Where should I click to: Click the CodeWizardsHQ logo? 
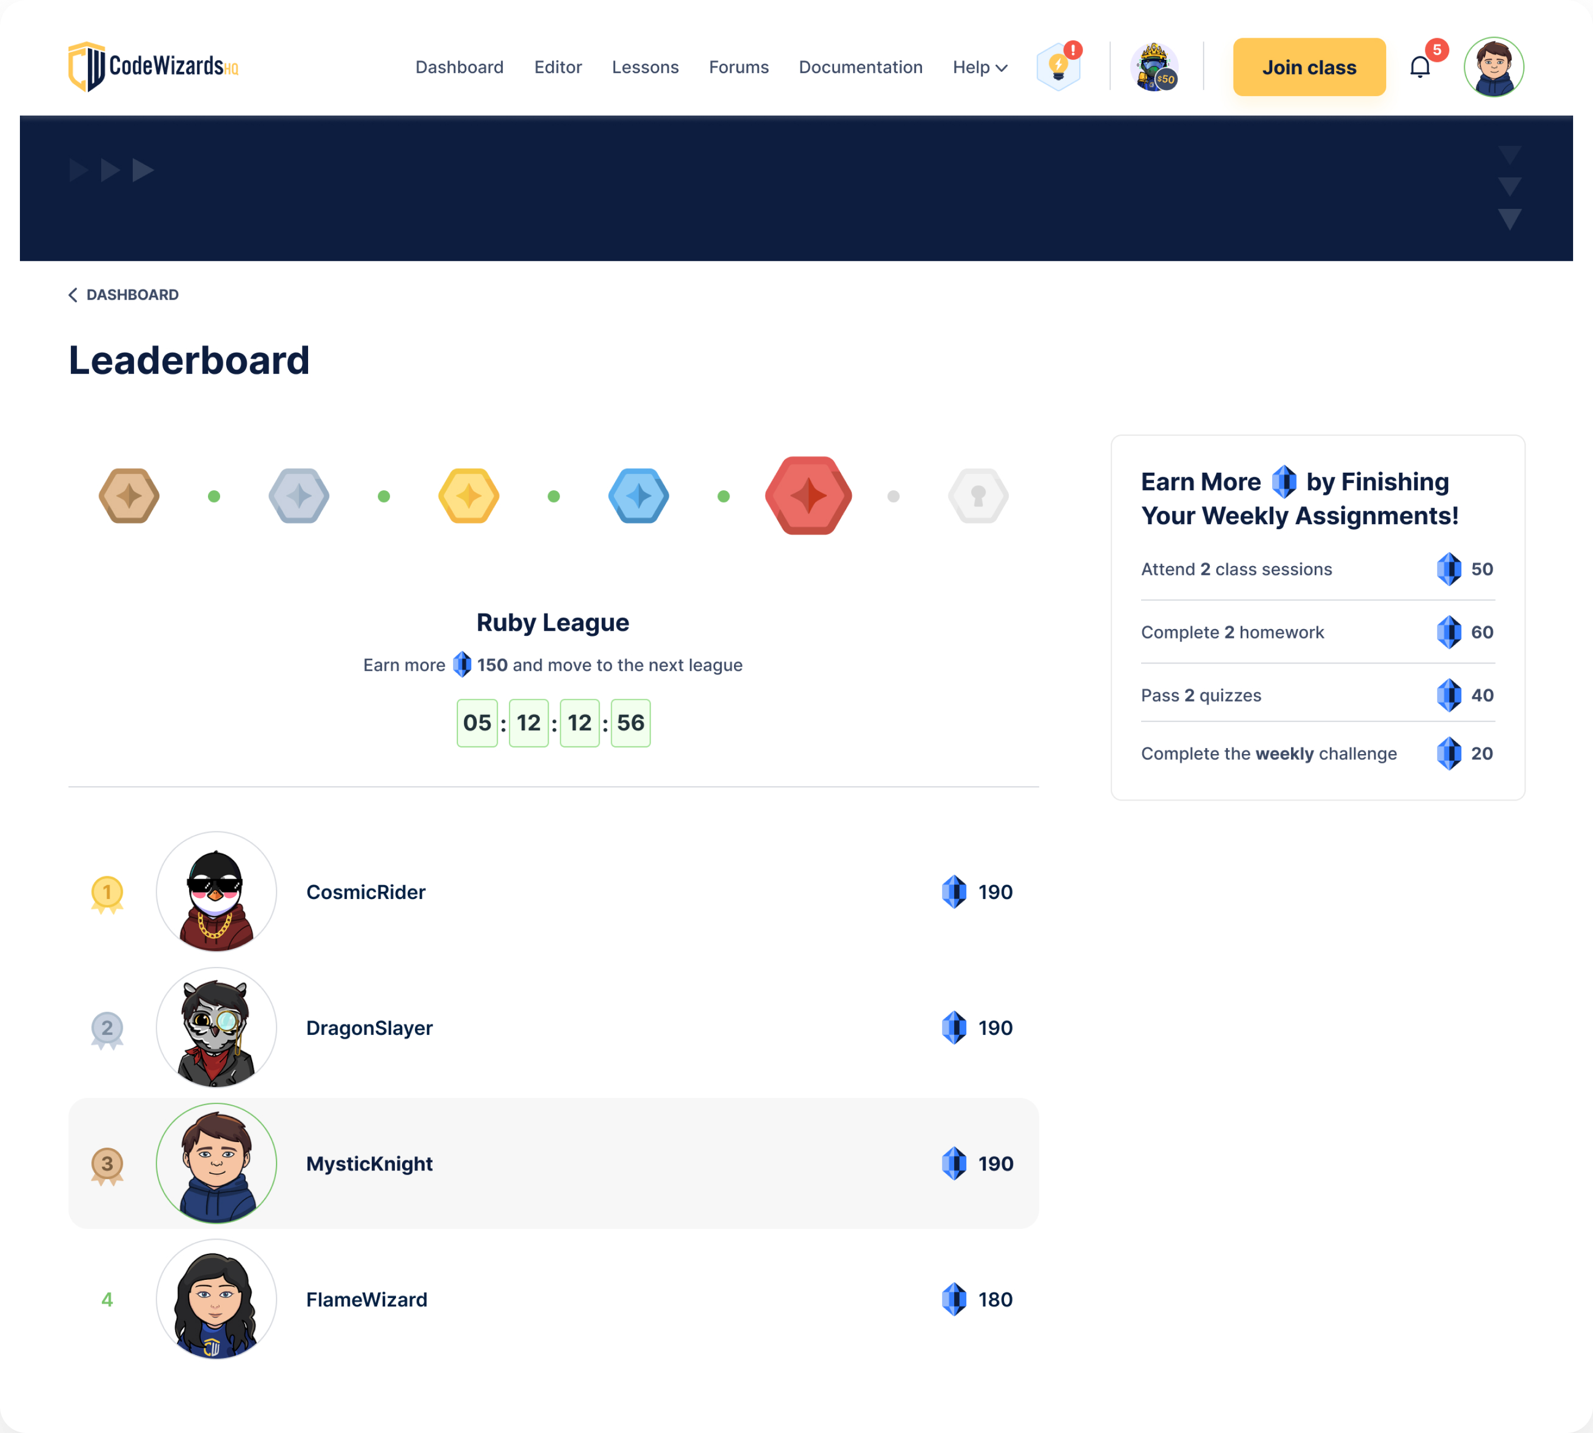[x=153, y=67]
